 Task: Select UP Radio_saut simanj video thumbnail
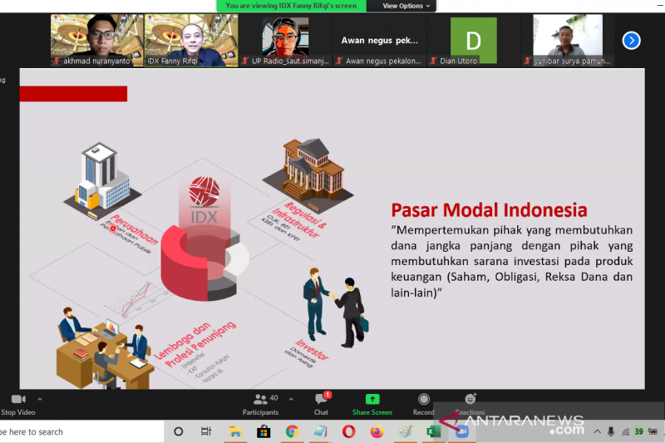[285, 40]
